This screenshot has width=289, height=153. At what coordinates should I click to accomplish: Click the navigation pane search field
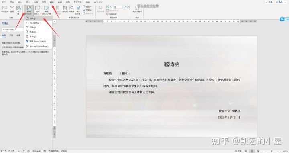click(x=13, y=29)
